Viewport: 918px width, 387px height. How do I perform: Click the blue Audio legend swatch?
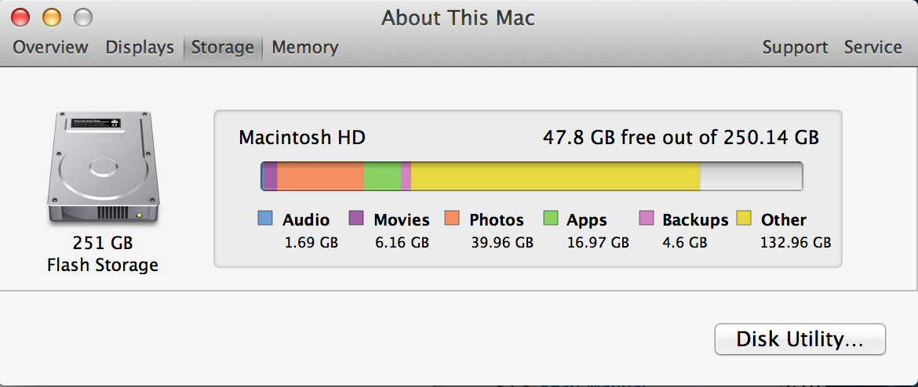(x=265, y=219)
